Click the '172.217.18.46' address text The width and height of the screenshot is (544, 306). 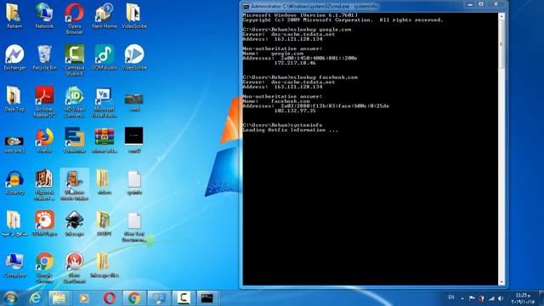click(295, 63)
